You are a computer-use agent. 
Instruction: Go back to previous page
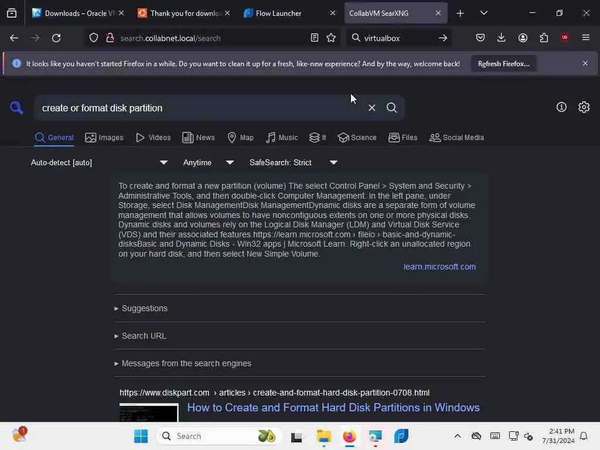click(14, 38)
